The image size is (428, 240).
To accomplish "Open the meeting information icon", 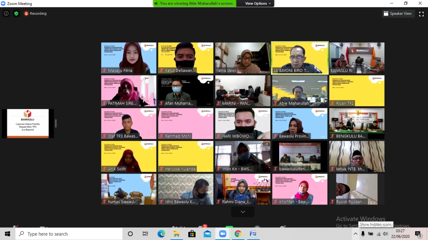I will pos(6,14).
